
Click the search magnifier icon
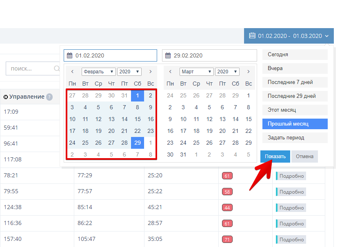[x=57, y=68]
